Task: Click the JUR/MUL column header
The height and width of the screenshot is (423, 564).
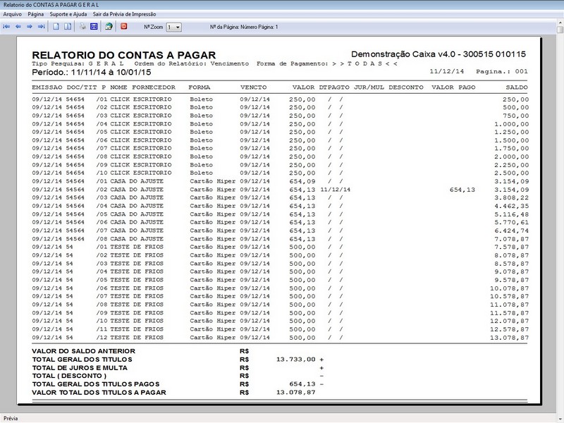Action: tap(369, 87)
